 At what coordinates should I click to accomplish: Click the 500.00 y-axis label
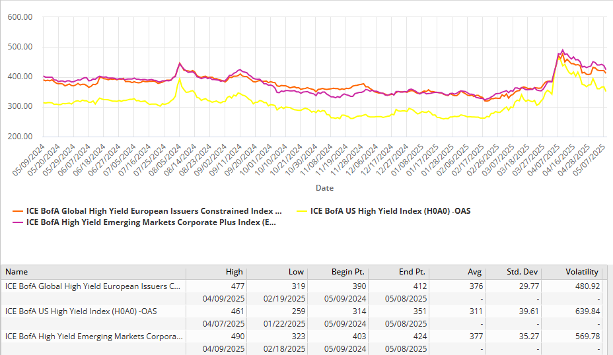(x=20, y=47)
